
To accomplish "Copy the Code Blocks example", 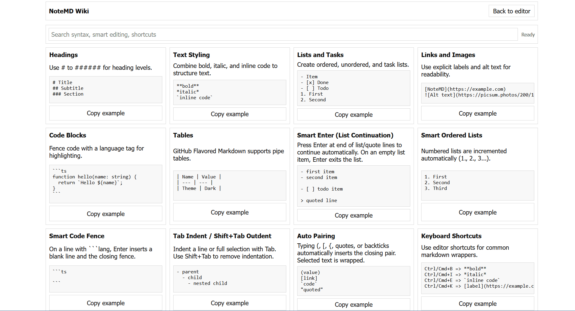I will 105,214.
